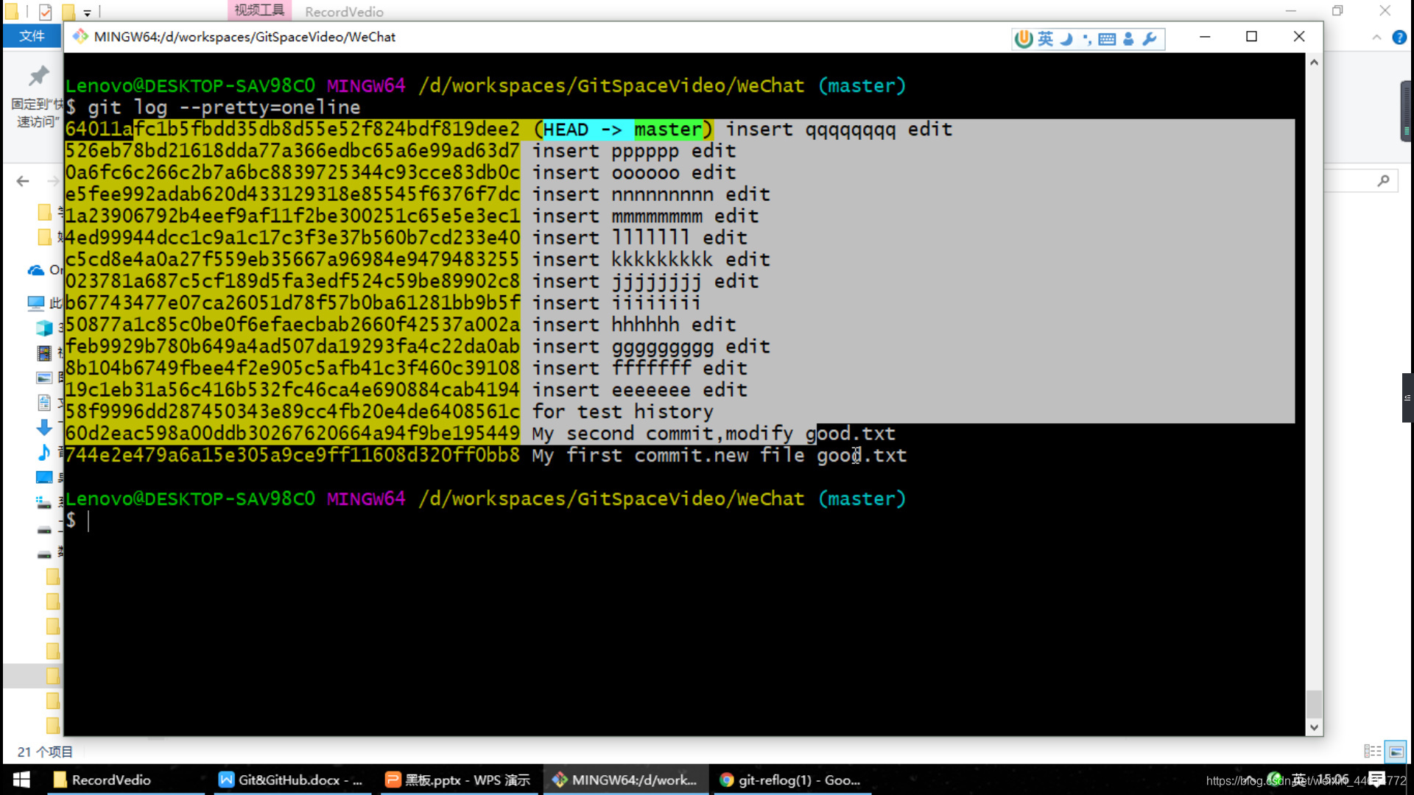
Task: Switch to RecordVedio taskbar item
Action: click(125, 780)
